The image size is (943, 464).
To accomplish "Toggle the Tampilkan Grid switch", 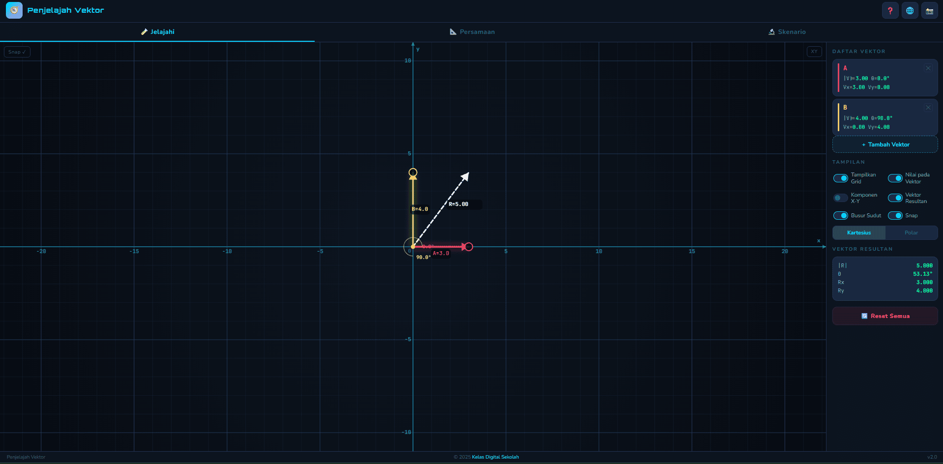I will (x=841, y=178).
